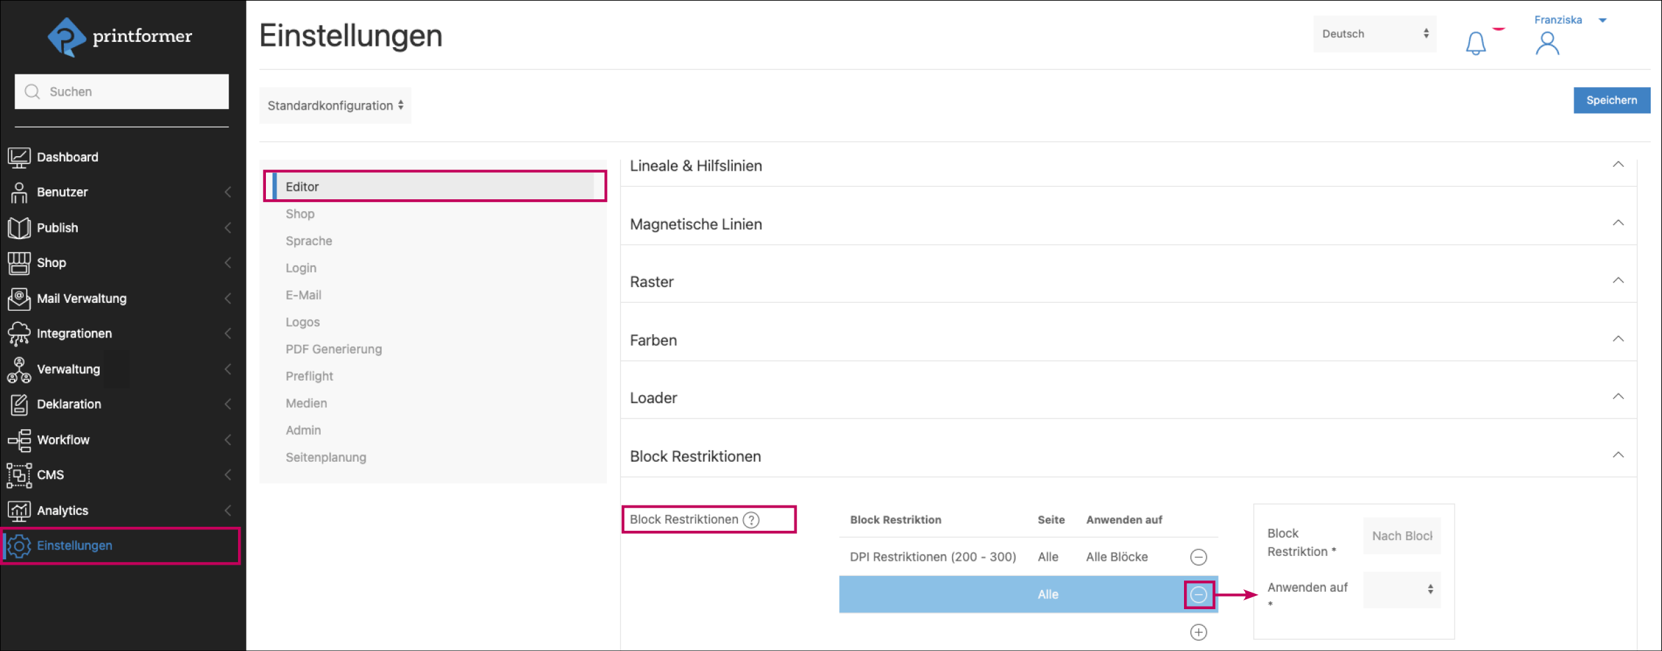Select the Preflight settings tab
The height and width of the screenshot is (651, 1662).
point(309,377)
